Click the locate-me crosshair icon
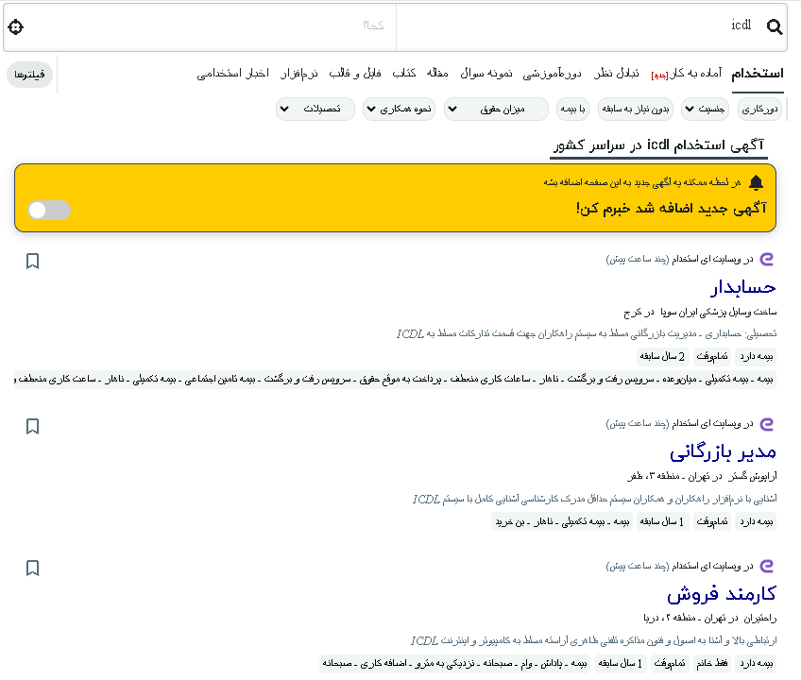The width and height of the screenshot is (801, 680). [16, 26]
